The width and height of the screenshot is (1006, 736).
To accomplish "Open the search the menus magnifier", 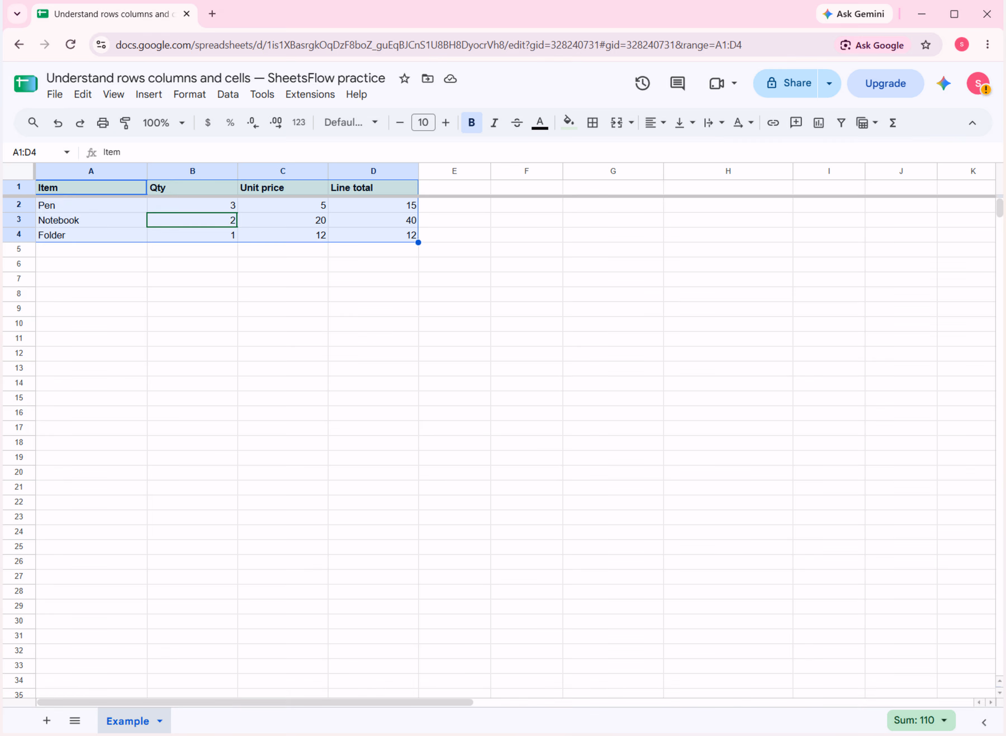I will [x=33, y=123].
